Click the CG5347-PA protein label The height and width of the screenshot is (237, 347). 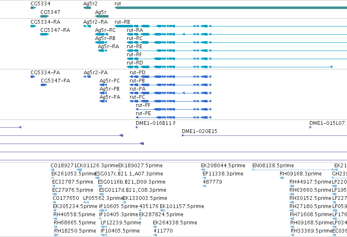tap(55, 81)
